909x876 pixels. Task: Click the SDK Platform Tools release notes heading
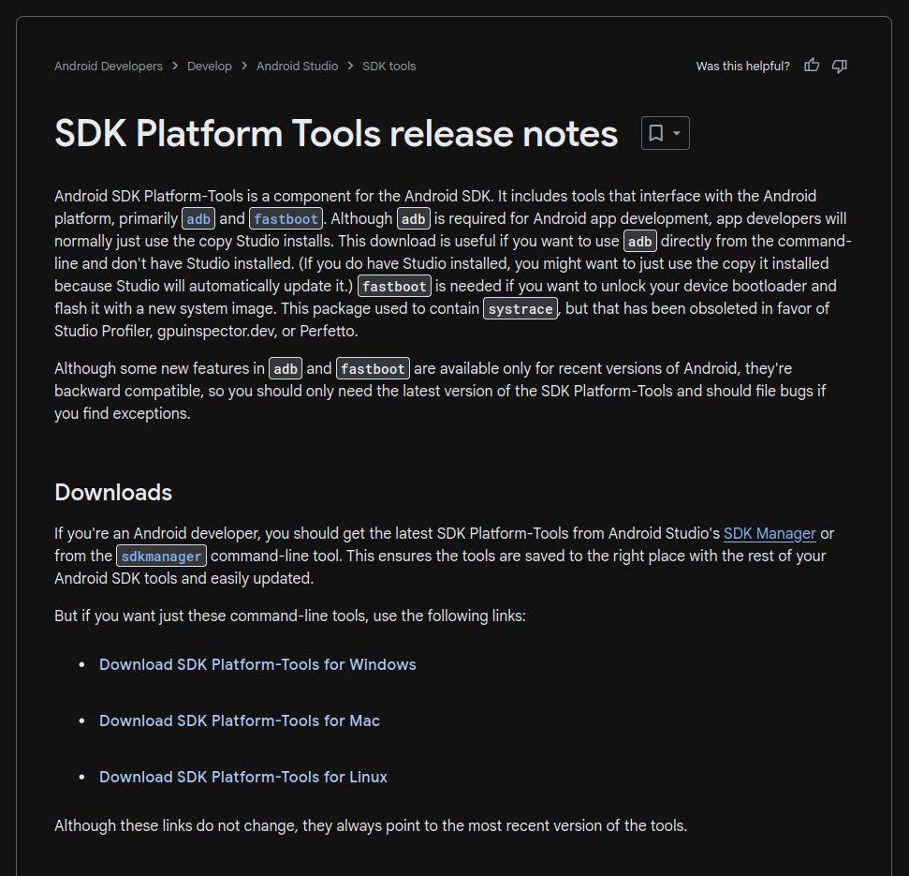pyautogui.click(x=336, y=133)
